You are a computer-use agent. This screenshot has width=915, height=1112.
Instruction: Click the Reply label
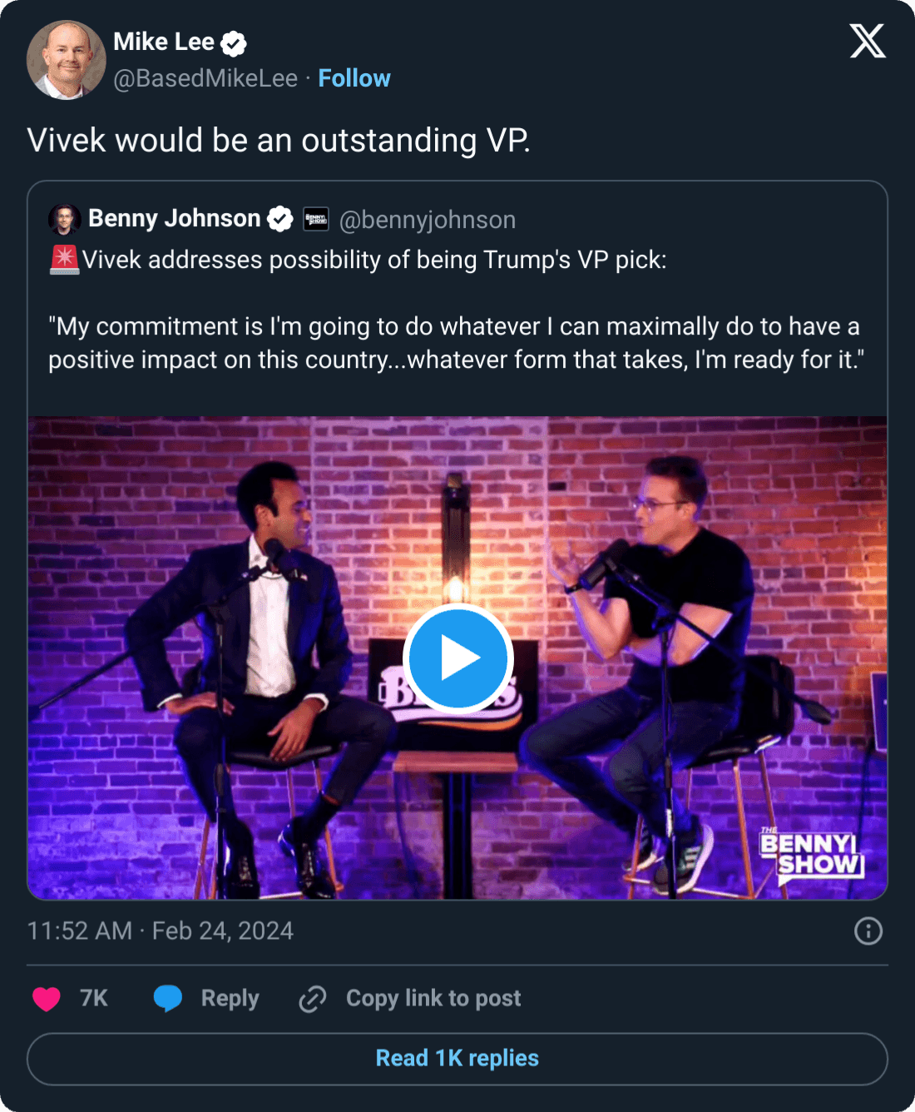230,998
